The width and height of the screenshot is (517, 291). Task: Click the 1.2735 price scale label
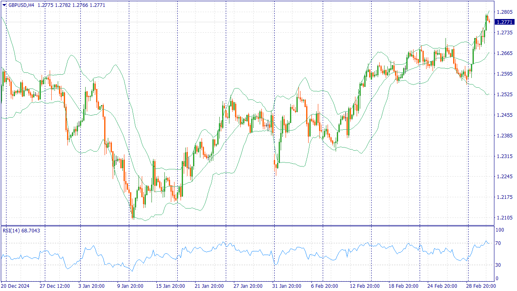click(505, 33)
